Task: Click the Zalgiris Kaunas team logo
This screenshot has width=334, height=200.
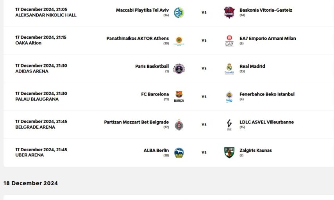Action: point(229,152)
